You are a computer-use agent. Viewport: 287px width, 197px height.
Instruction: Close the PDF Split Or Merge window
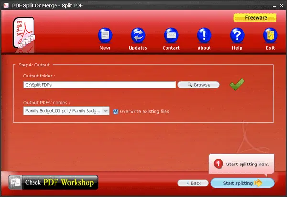(x=282, y=6)
